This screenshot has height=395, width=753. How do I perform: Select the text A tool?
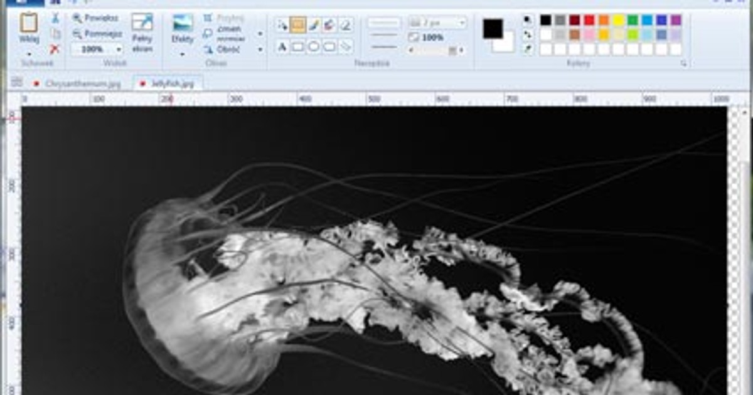282,46
